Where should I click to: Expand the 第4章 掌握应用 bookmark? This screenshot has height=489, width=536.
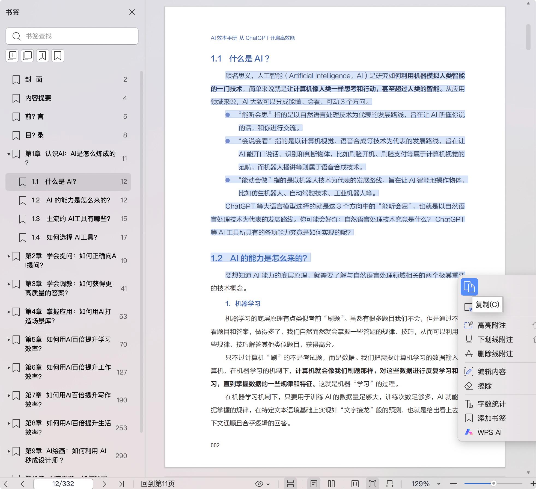click(x=9, y=312)
